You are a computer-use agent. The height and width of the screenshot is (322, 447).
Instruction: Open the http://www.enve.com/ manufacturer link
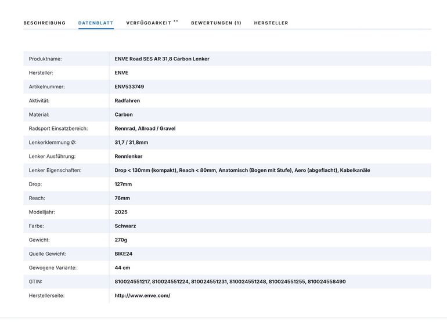point(142,295)
